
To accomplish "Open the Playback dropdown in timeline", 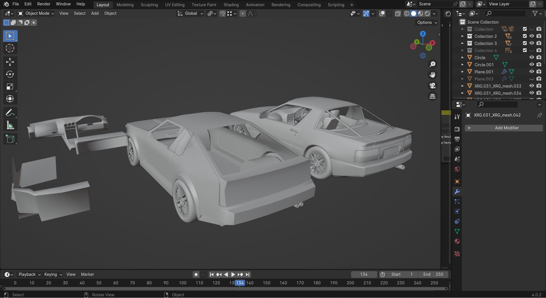I will click(x=29, y=274).
